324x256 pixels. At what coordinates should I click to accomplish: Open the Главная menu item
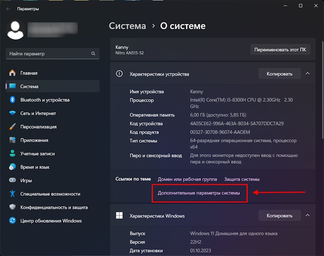(53, 73)
